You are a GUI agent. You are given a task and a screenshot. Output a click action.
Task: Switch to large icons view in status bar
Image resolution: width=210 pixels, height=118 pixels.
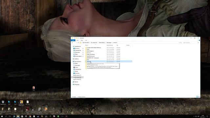coord(199,97)
